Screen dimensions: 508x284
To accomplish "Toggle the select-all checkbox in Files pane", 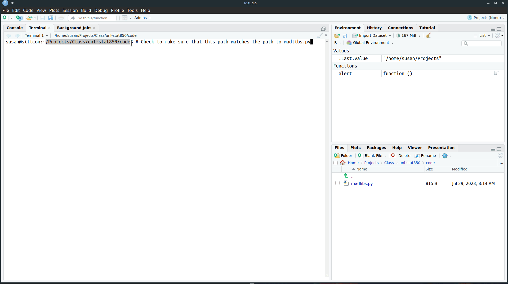I will pyautogui.click(x=336, y=163).
